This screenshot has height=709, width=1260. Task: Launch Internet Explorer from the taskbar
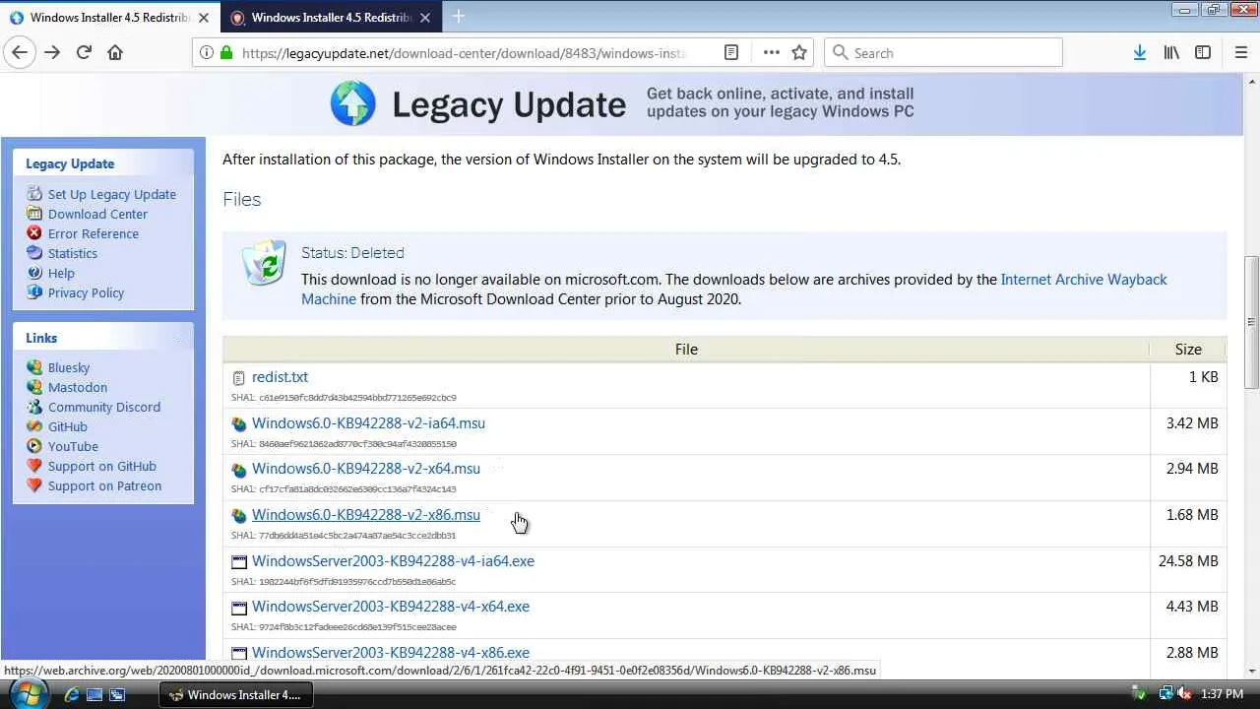point(71,694)
